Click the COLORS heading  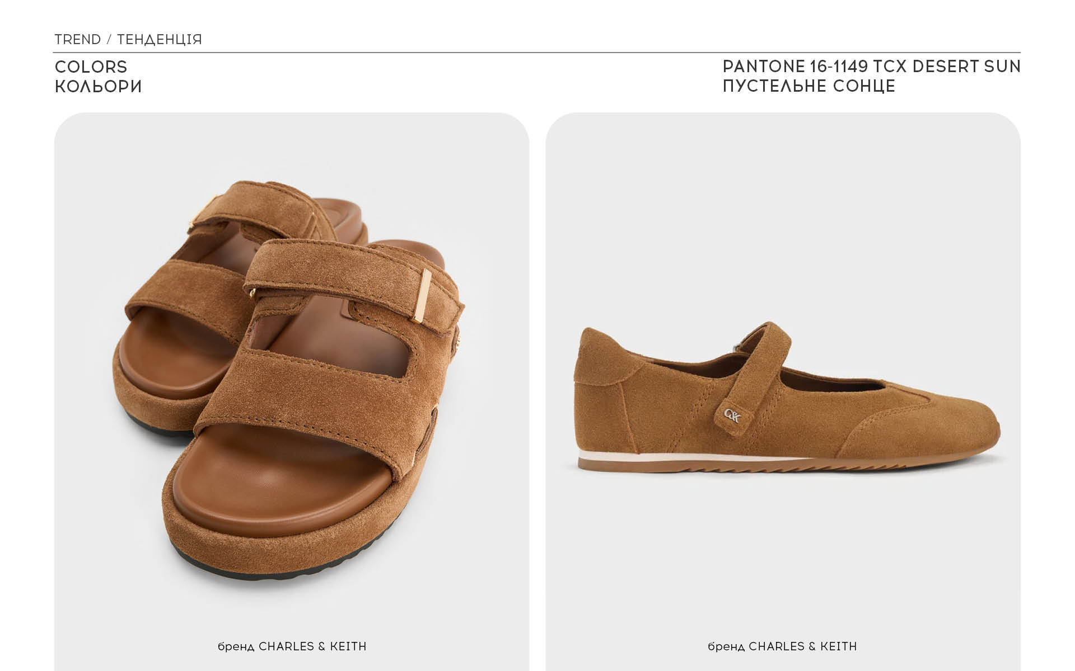click(91, 67)
